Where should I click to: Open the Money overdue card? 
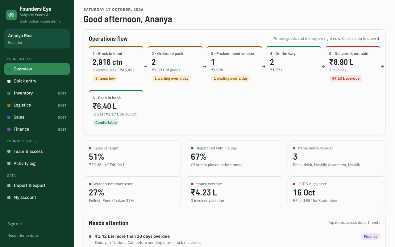coord(235,192)
